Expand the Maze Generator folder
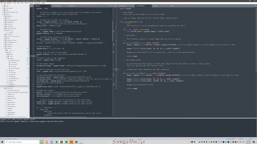257x144 pixels. [x=4, y=28]
